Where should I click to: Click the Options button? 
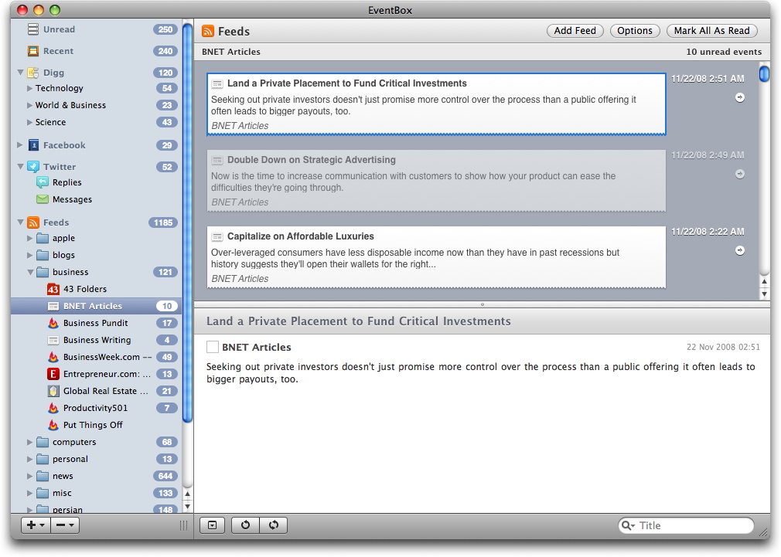635,31
